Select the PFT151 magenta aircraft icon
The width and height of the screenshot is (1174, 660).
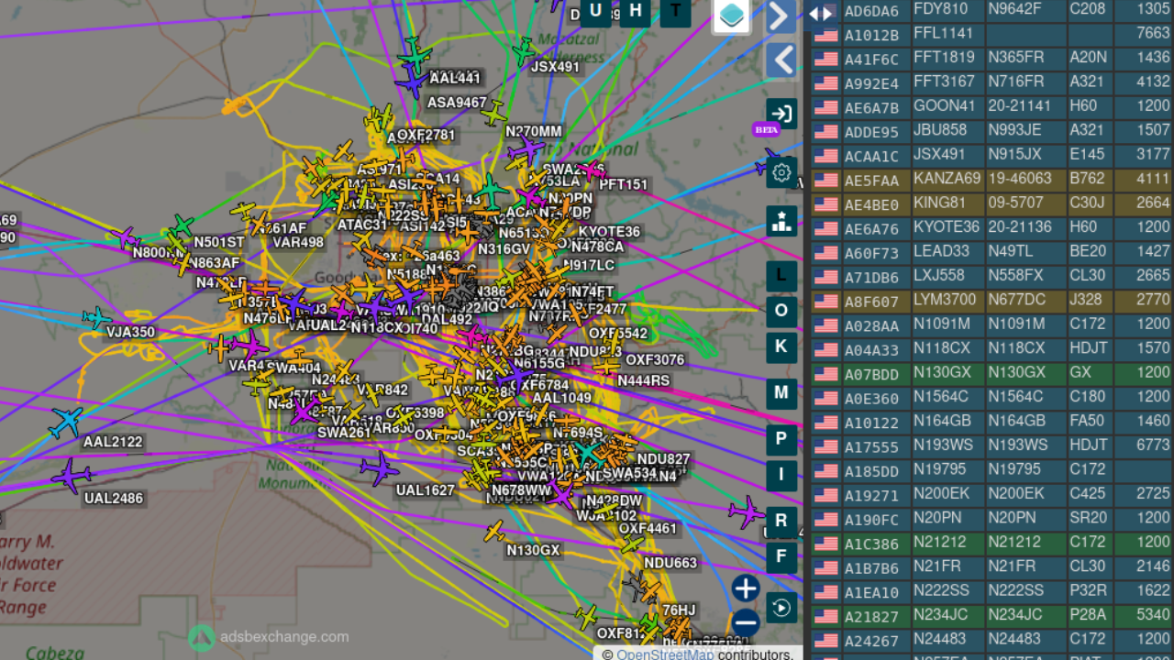[x=593, y=170]
